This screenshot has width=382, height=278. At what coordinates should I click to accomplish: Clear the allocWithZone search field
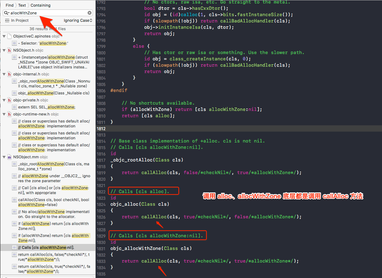(90, 13)
